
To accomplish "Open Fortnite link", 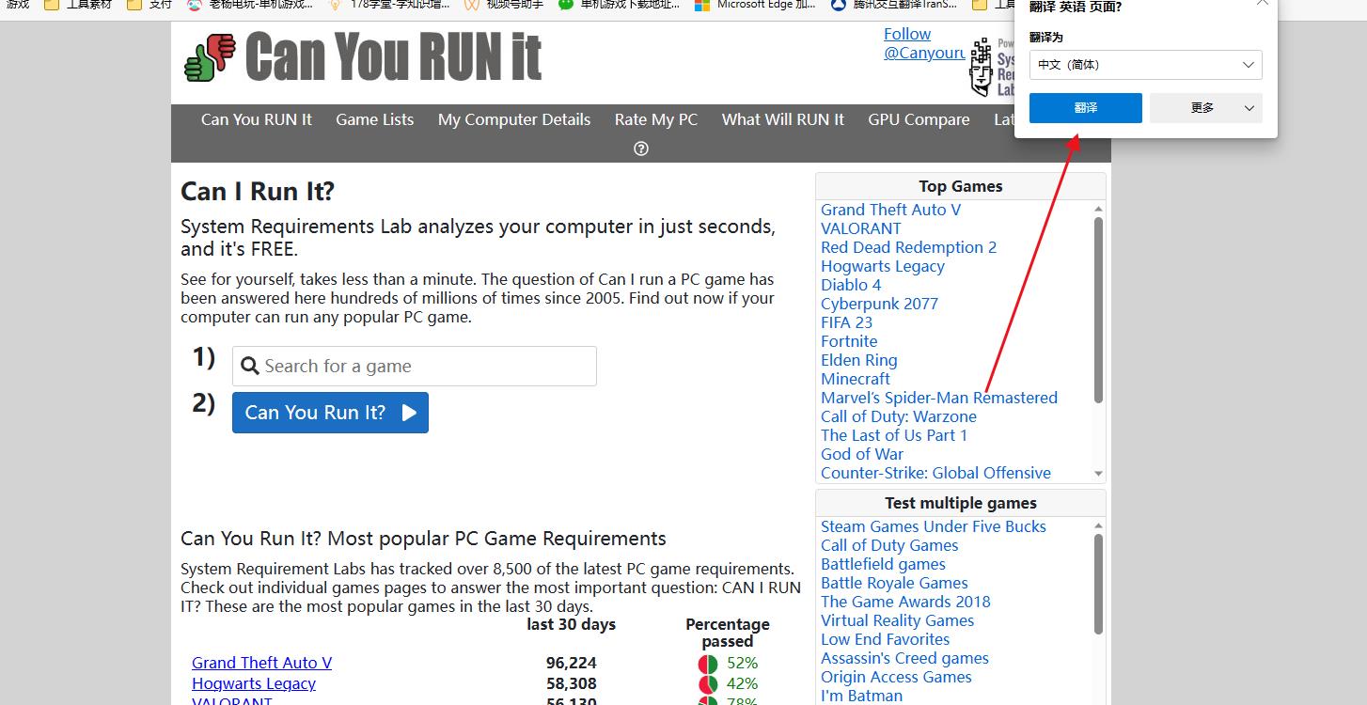I will [849, 341].
